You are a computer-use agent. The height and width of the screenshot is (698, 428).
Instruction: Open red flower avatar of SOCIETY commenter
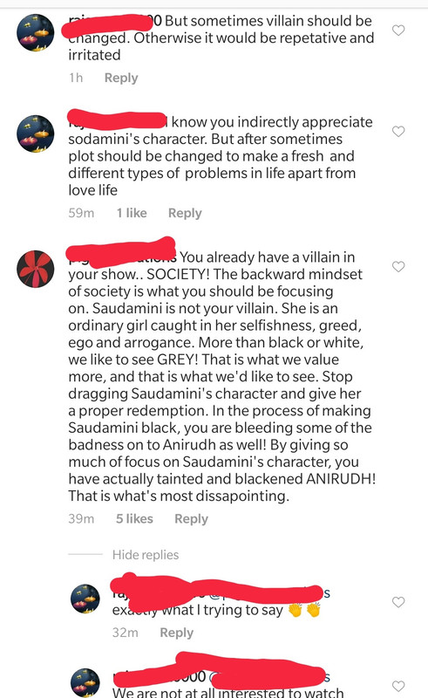click(35, 269)
